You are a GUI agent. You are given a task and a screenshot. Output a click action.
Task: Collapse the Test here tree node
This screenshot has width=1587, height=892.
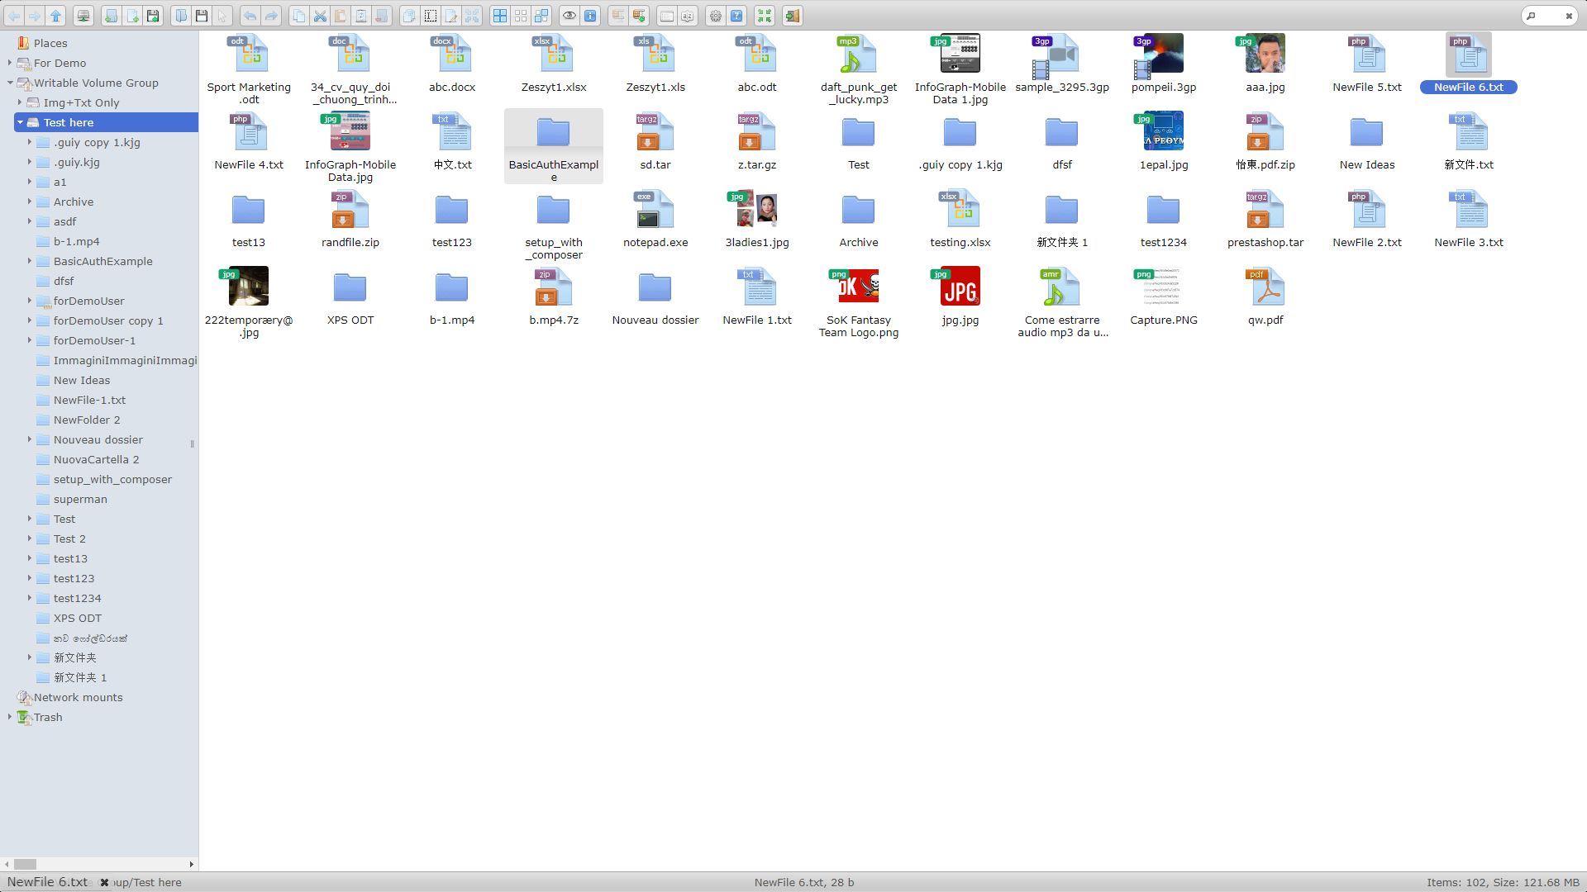pyautogui.click(x=20, y=122)
